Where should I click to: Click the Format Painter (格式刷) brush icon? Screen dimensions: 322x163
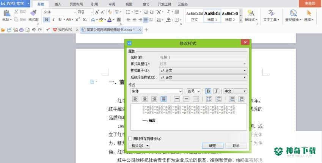pyautogui.click(x=33, y=13)
